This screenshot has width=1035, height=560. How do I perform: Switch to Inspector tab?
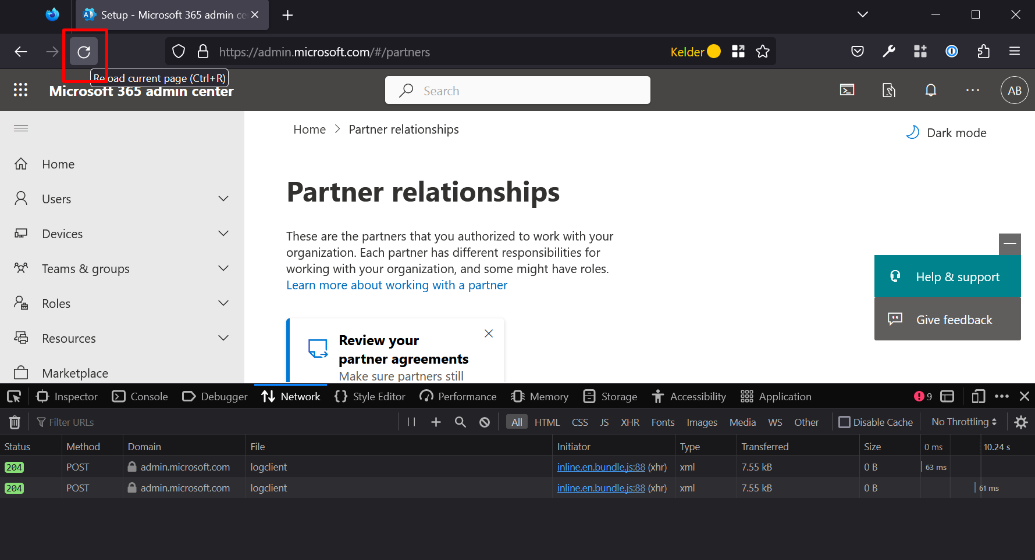point(67,397)
